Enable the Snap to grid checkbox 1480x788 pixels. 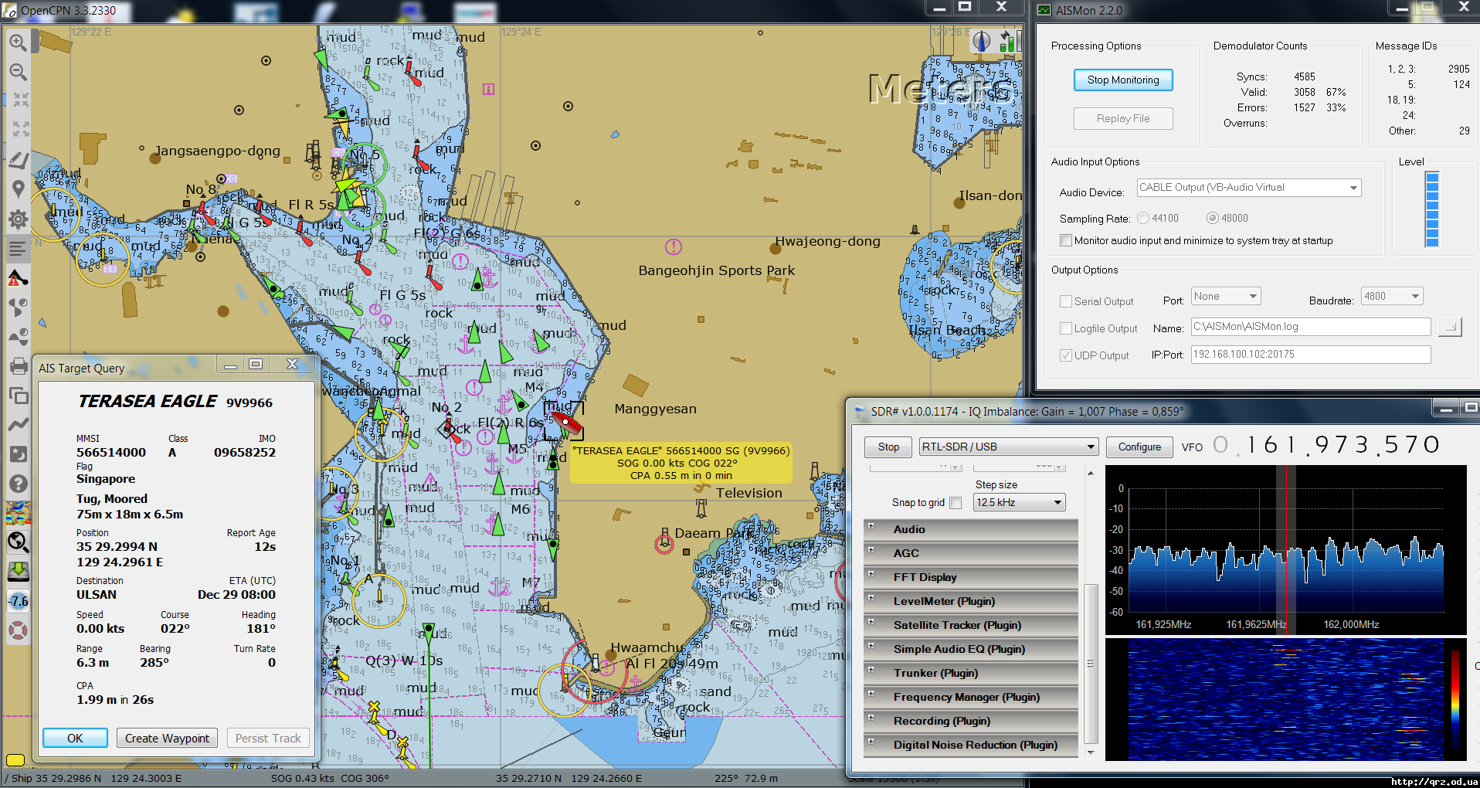click(956, 503)
